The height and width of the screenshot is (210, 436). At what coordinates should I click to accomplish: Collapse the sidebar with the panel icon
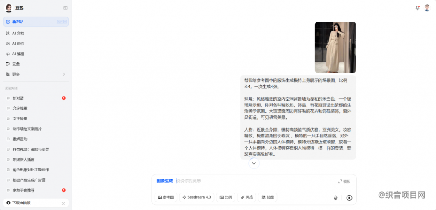click(65, 8)
